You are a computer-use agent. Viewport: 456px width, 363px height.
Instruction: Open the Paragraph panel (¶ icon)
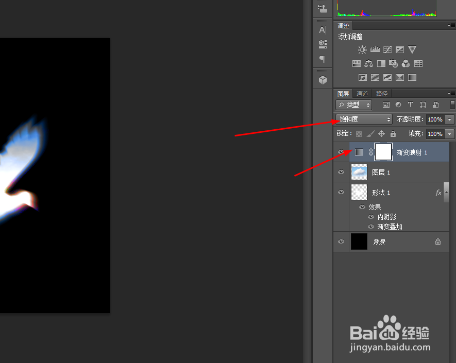click(323, 59)
